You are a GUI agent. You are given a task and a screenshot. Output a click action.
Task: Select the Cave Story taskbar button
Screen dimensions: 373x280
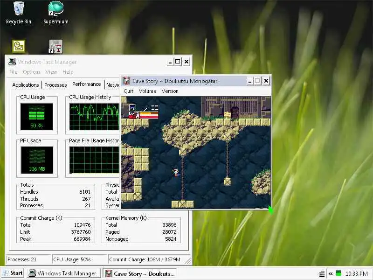coord(140,273)
